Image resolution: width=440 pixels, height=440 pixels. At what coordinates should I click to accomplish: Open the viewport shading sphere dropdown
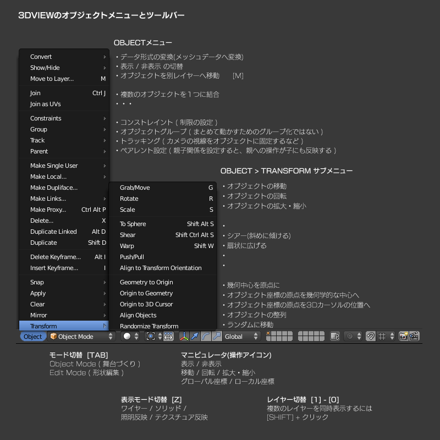[131, 337]
